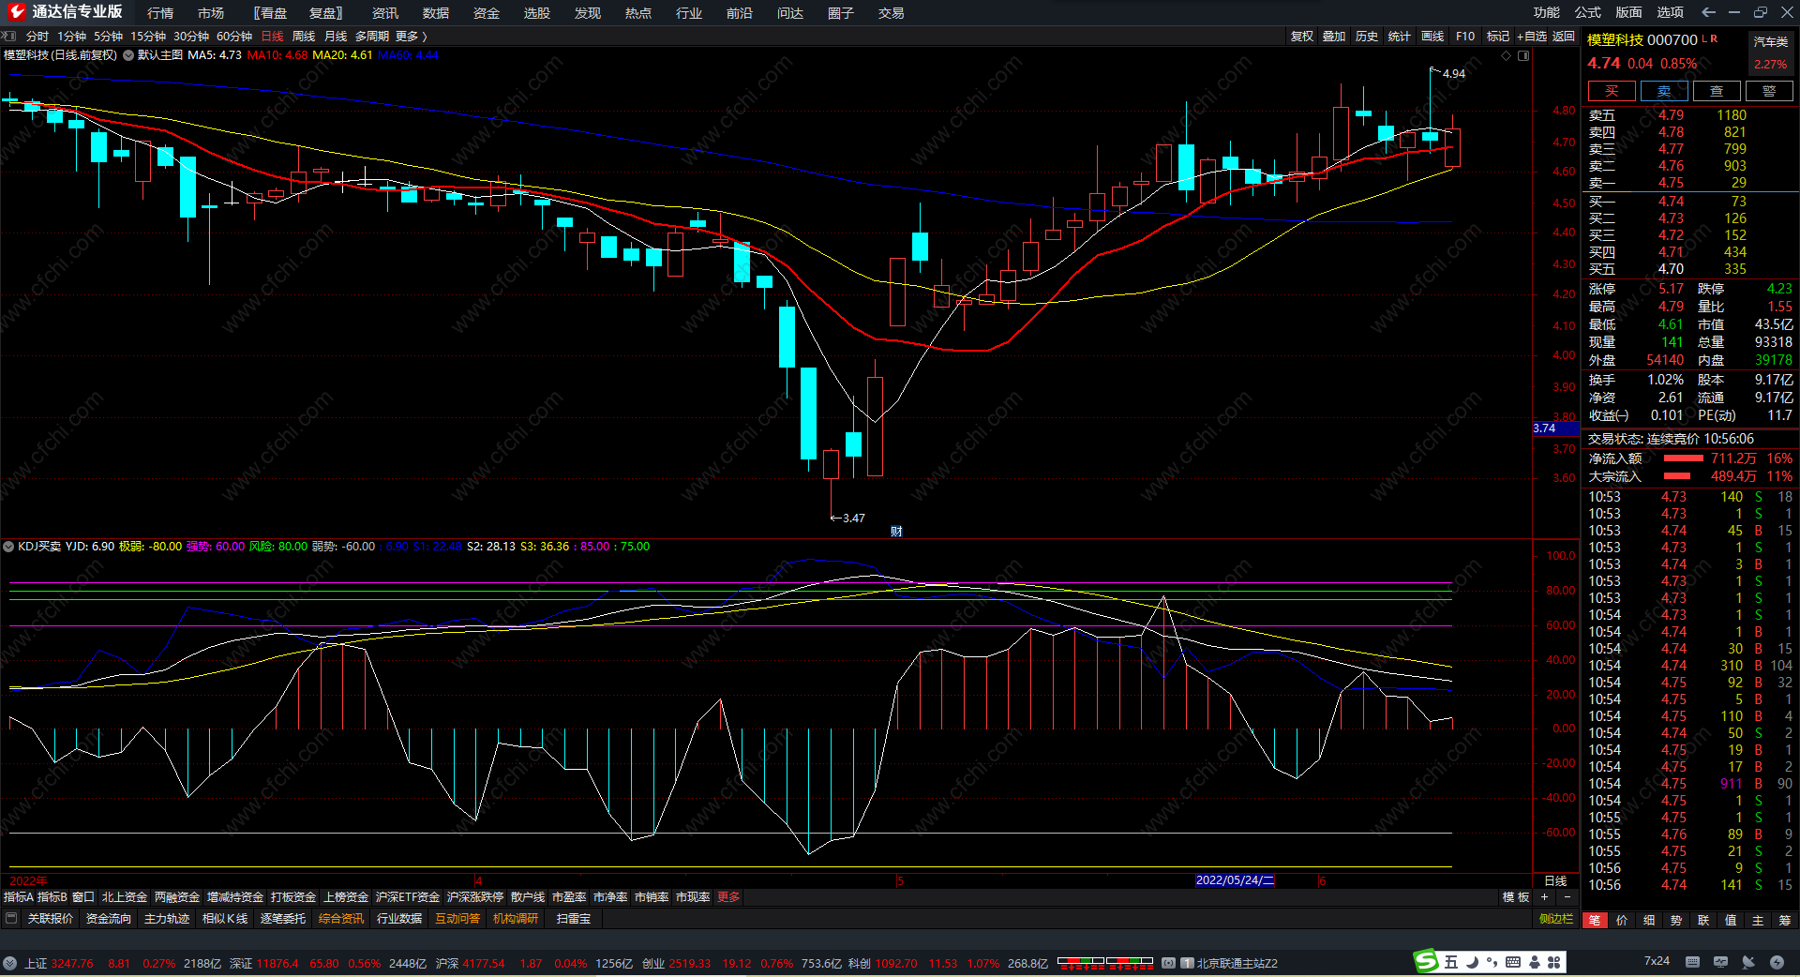1800x977 pixels.
Task: Open the 资金流向 tab
Action: point(109,919)
